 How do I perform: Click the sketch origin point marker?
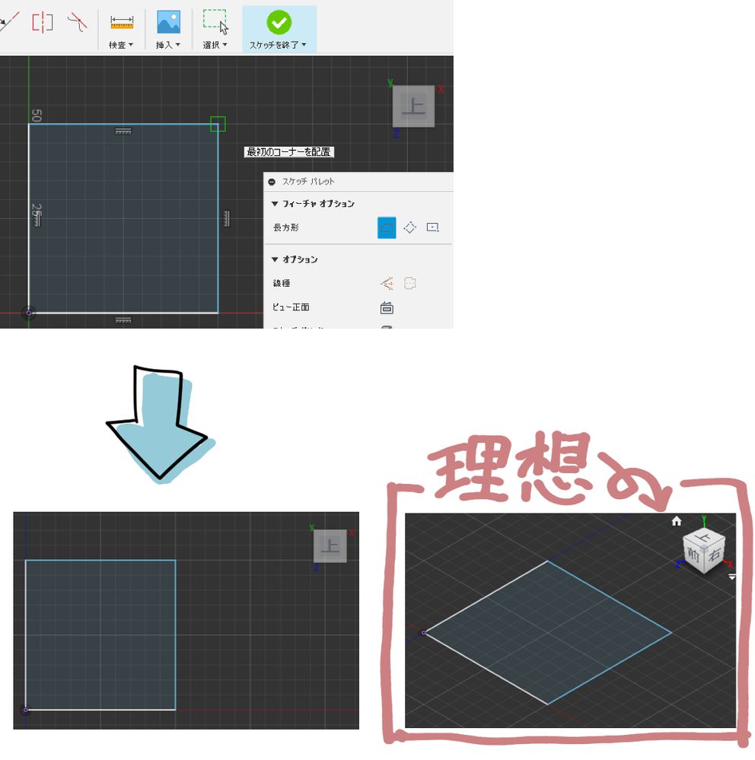point(29,313)
